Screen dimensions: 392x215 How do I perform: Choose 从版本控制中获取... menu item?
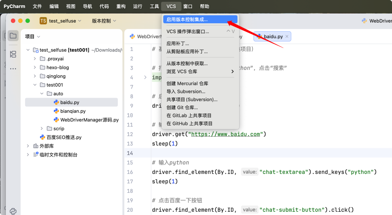(200, 64)
